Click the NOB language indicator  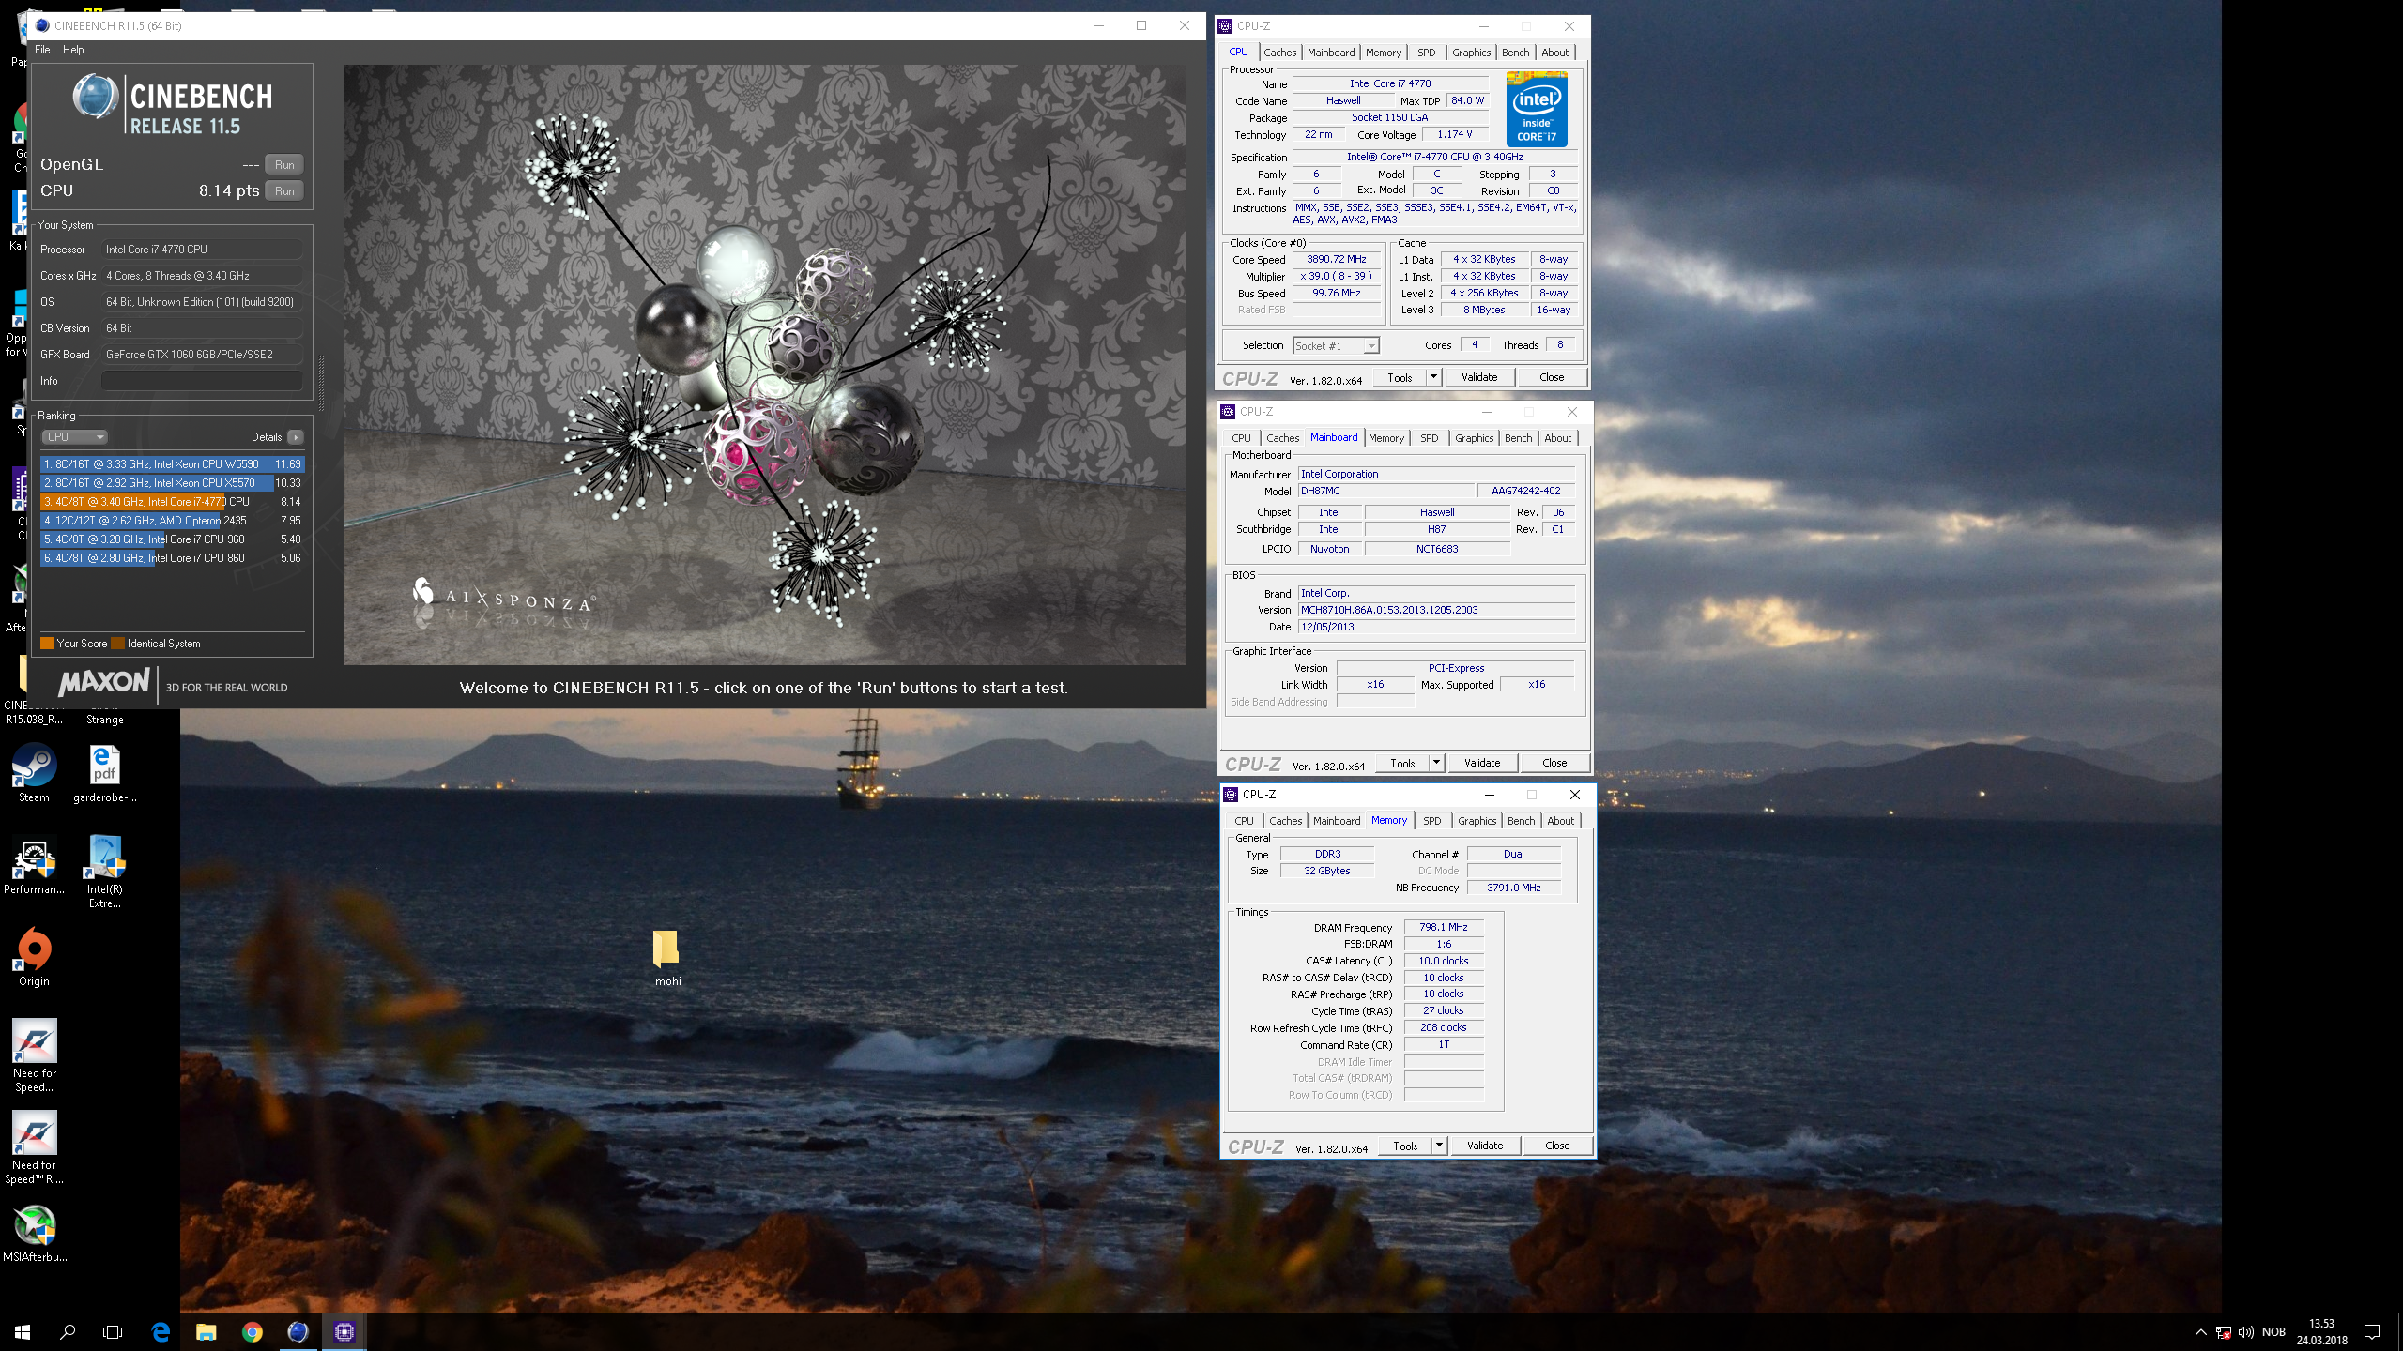(2273, 1331)
